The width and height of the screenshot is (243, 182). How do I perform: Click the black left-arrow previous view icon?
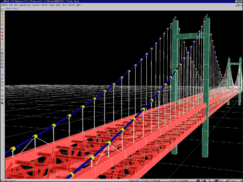[2, 103]
